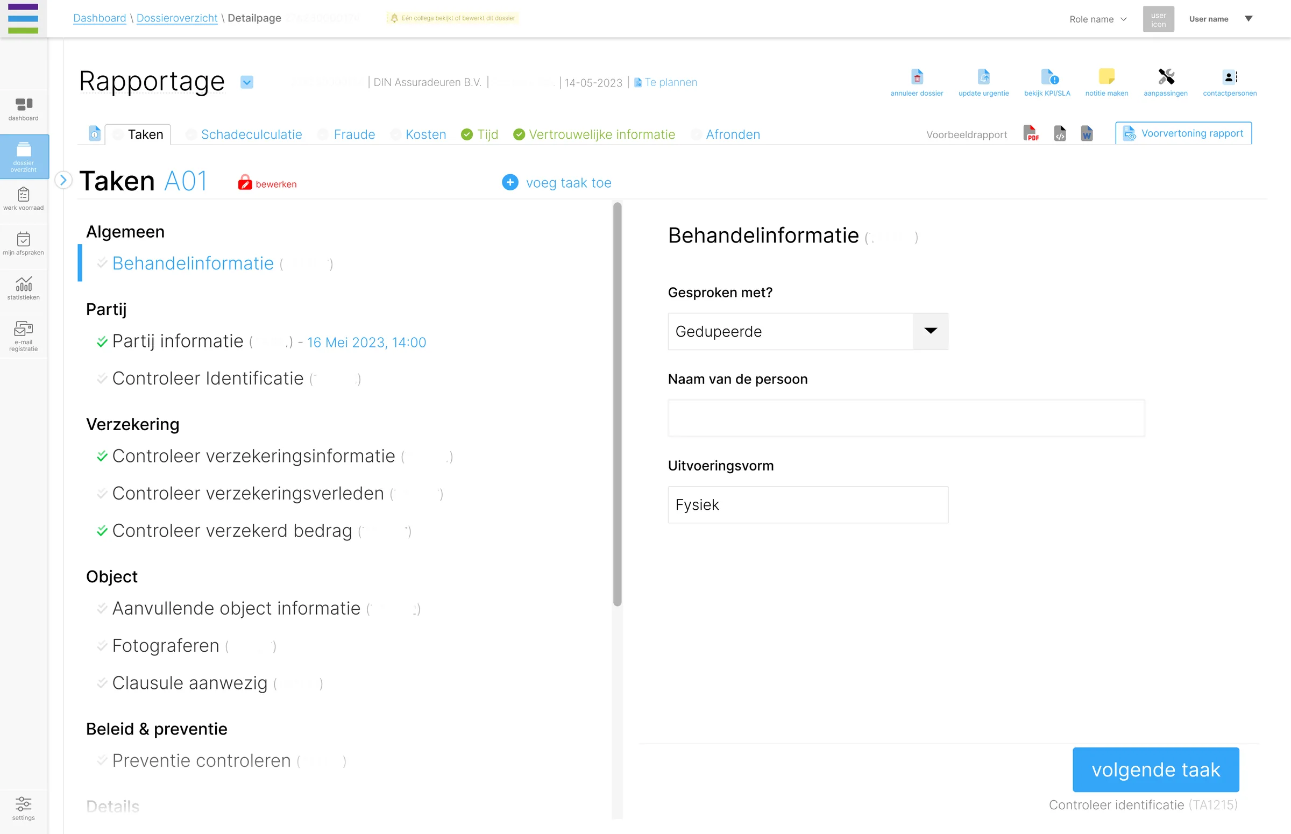Open the dossier overzicht sidebar item
The image size is (1291, 834).
pos(24,156)
